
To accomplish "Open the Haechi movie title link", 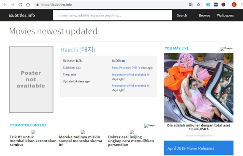I will 78,50.
